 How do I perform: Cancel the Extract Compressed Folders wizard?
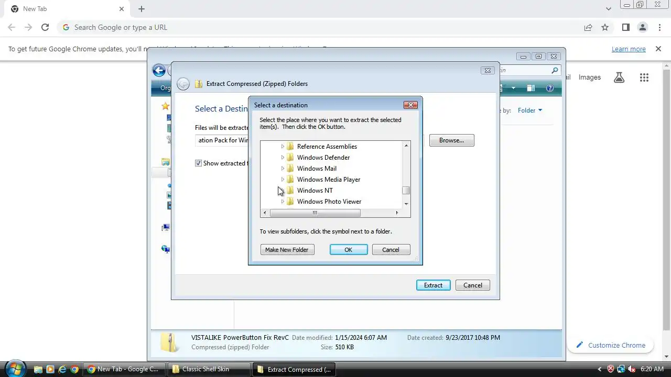473,285
